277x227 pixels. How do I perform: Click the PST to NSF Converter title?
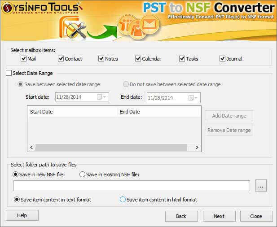tap(209, 8)
